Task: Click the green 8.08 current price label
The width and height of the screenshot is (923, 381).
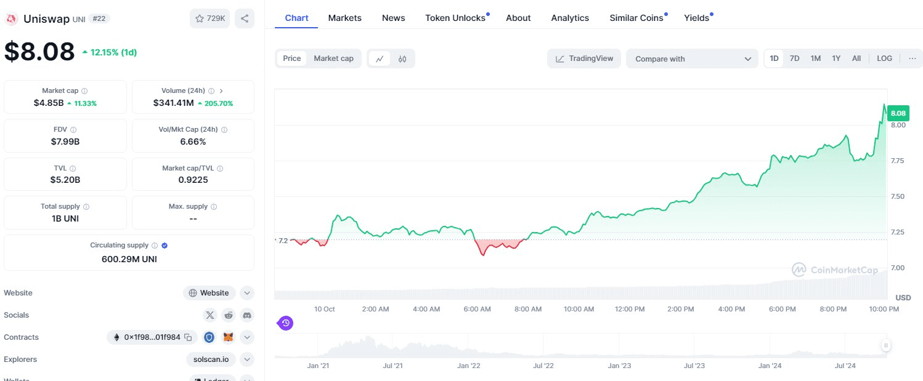Action: (x=898, y=113)
